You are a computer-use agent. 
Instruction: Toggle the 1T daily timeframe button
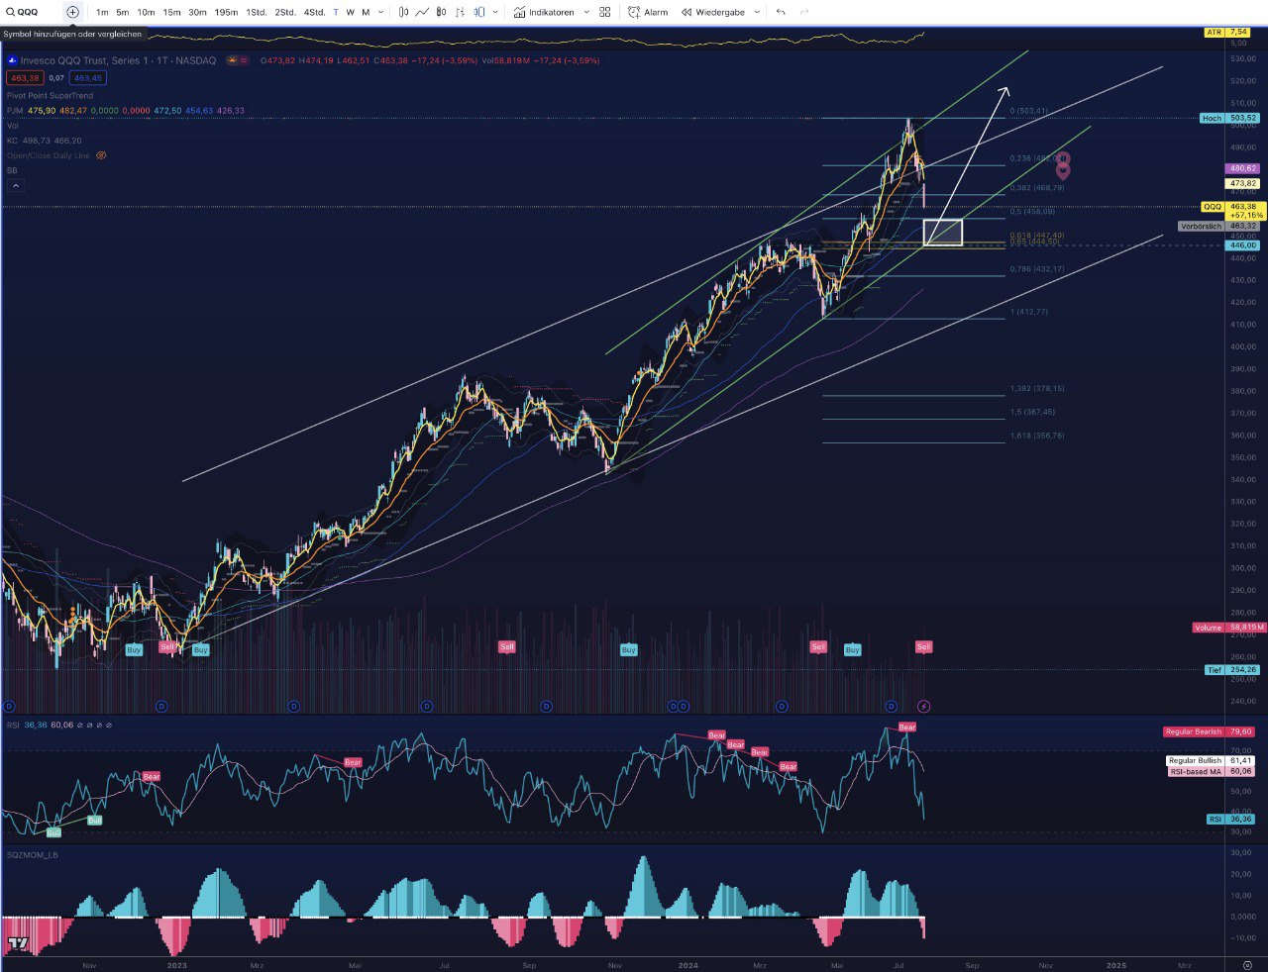(x=335, y=12)
